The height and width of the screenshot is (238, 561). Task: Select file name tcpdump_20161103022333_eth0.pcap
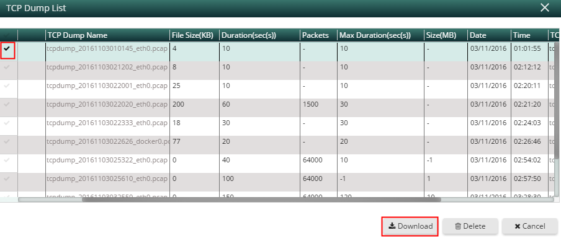[107, 123]
